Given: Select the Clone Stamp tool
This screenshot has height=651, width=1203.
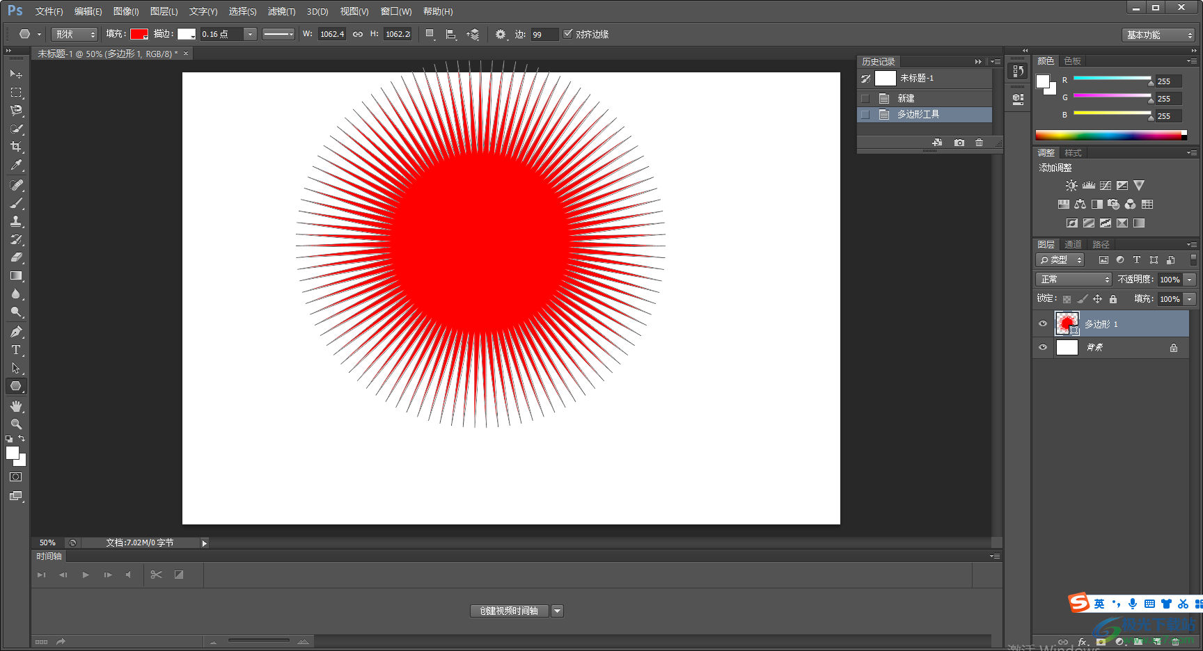Looking at the screenshot, I should [x=16, y=221].
